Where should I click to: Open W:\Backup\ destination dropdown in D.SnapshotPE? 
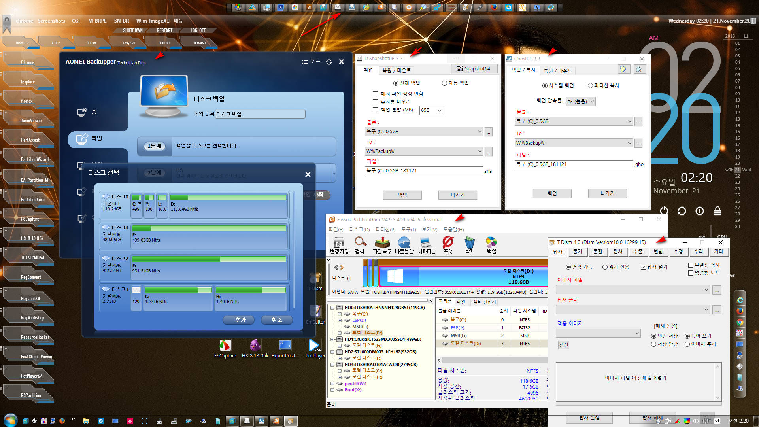[x=480, y=151]
